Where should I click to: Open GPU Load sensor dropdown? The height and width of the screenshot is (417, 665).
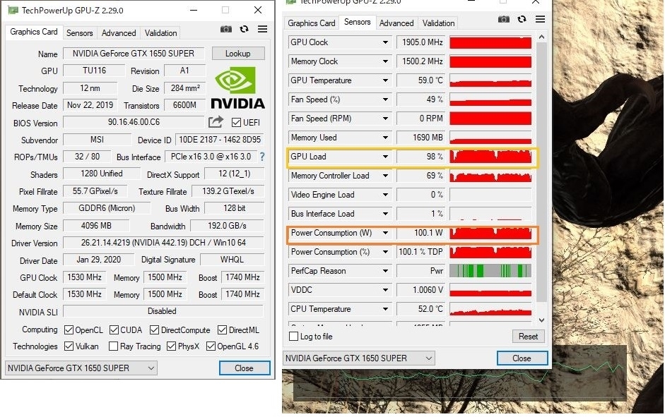pos(385,157)
